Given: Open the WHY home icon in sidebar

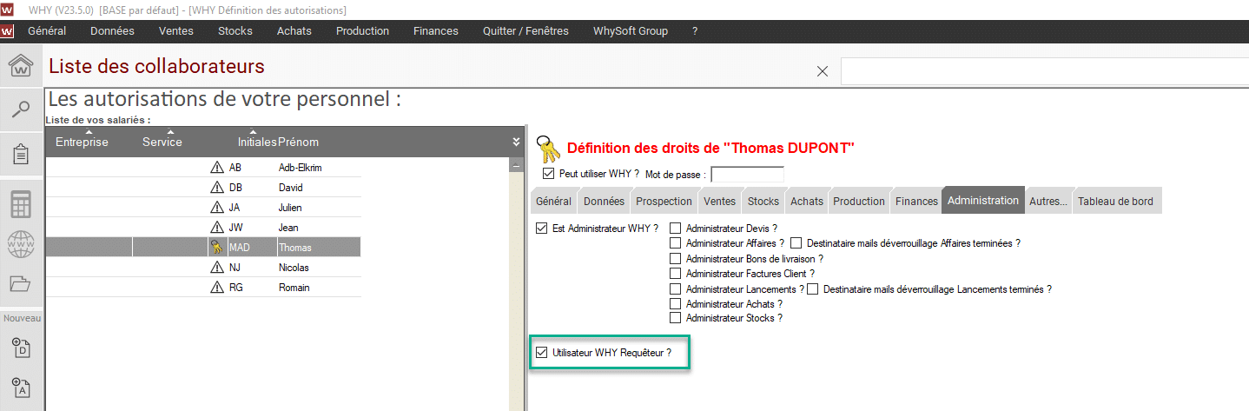Looking at the screenshot, I should pos(21,66).
